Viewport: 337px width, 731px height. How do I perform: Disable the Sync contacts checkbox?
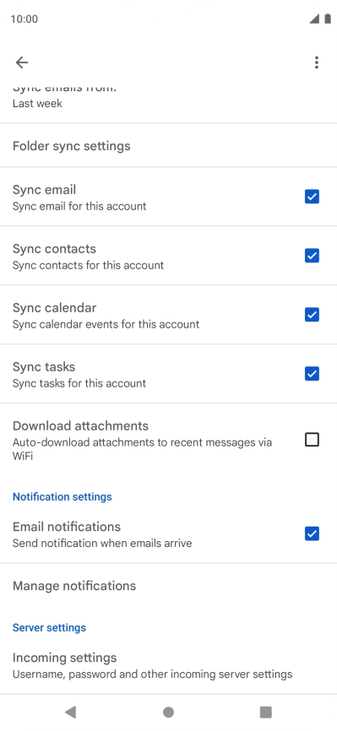(x=312, y=256)
